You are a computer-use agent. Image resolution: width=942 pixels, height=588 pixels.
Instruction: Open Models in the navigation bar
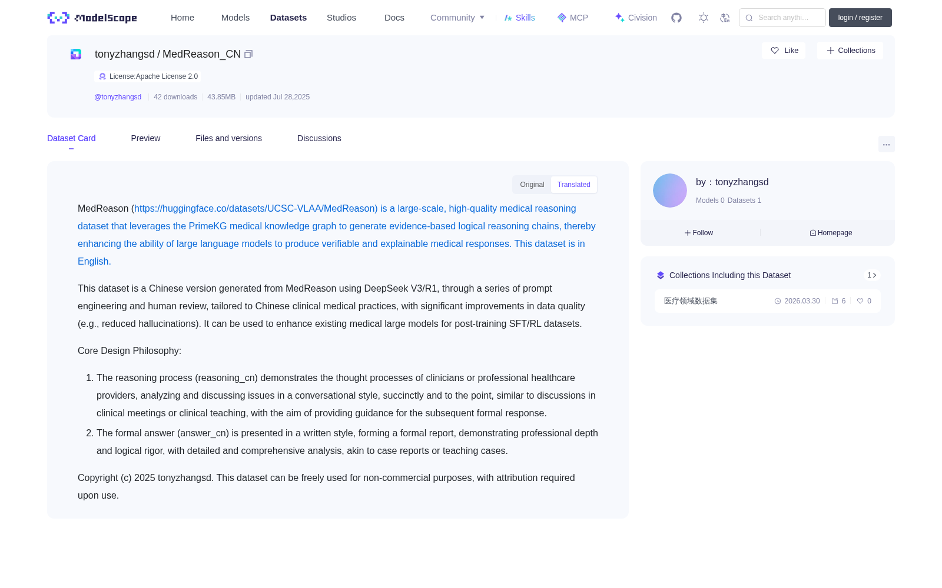(x=235, y=18)
